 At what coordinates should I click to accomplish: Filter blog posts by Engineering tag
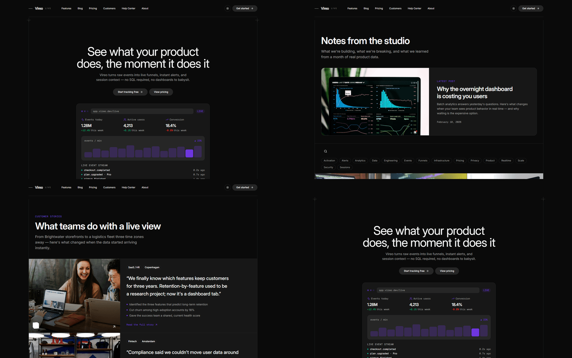coord(391,161)
